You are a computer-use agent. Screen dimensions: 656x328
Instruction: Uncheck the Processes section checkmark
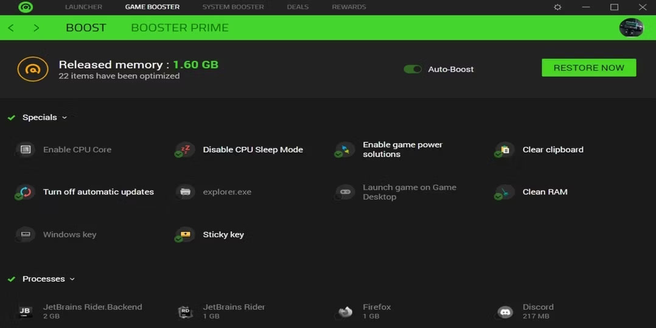[x=12, y=279]
